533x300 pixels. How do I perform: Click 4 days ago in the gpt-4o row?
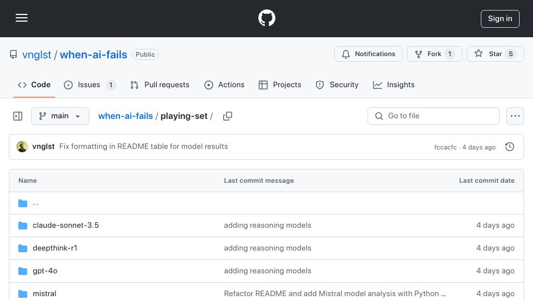(x=495, y=271)
